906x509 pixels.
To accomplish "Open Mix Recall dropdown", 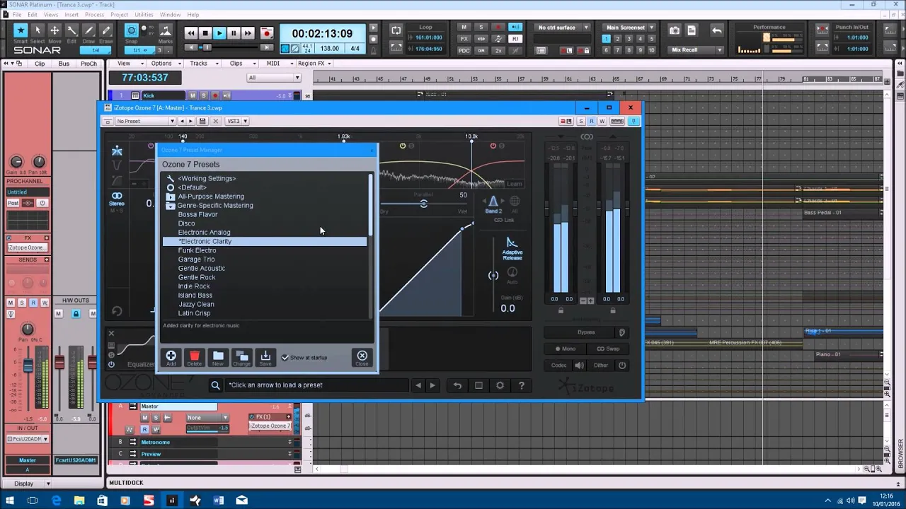I will [x=696, y=50].
